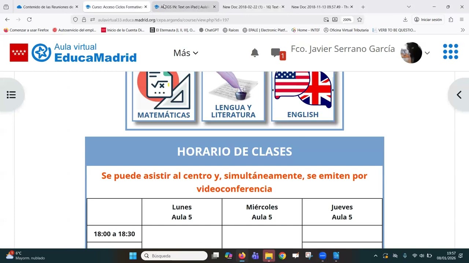Open VERB TO BE QUESTIO... bookmark
This screenshot has width=469, height=263.
point(394,30)
